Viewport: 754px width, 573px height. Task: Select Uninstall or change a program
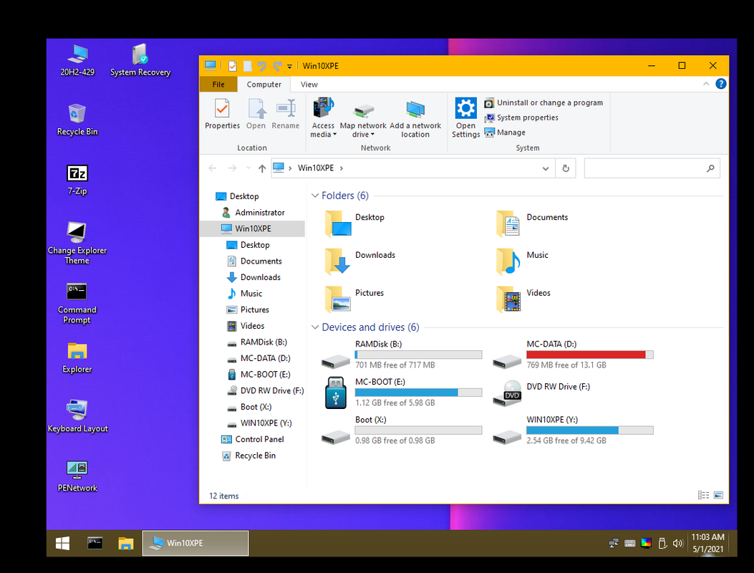coord(543,103)
